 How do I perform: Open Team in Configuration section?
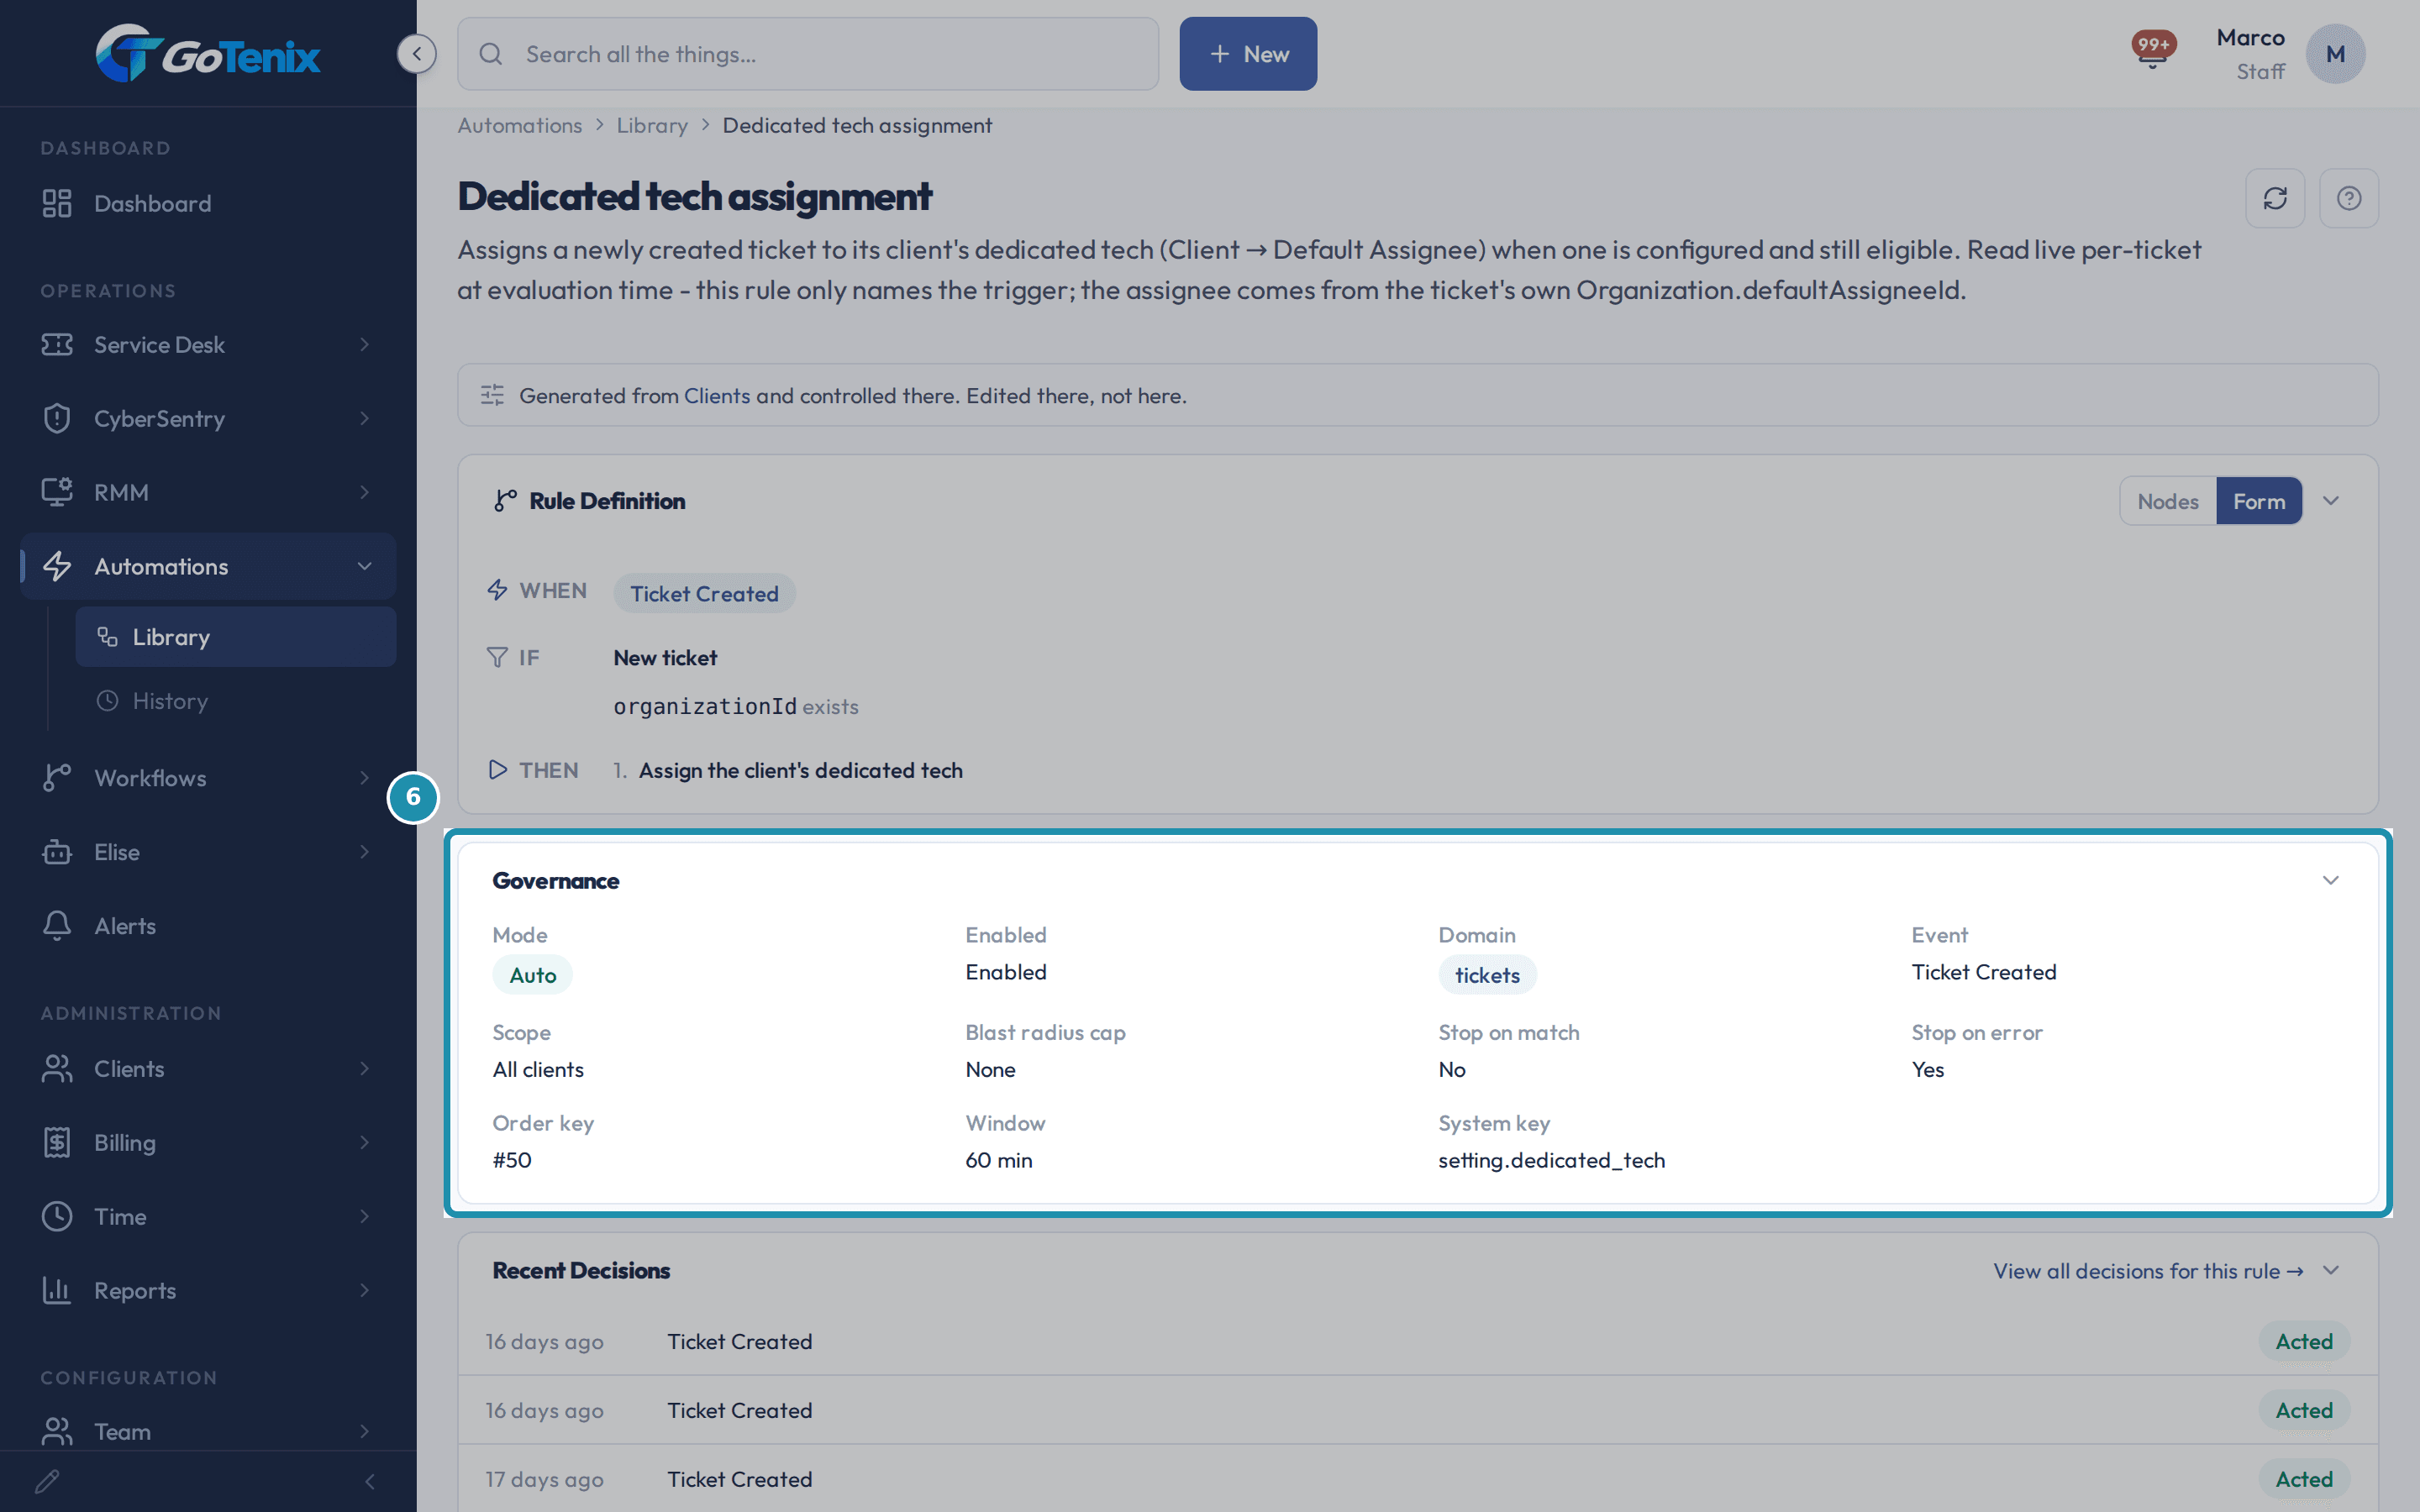208,1431
